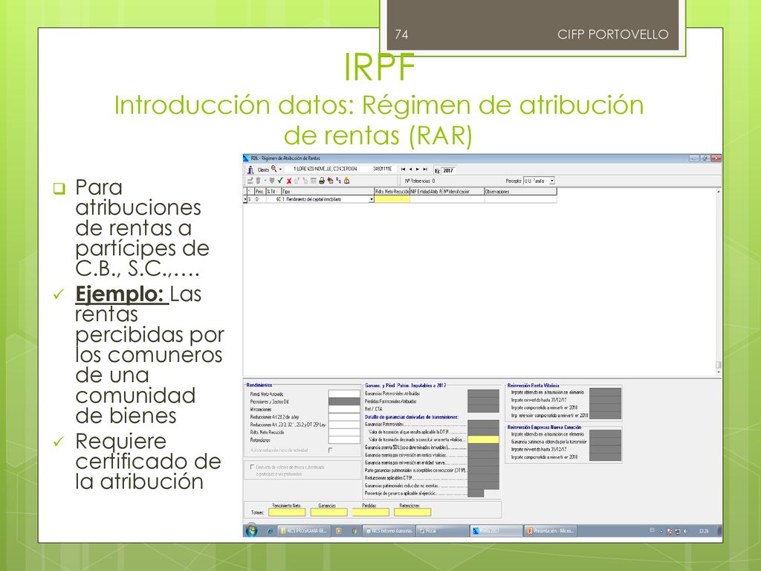Click the Observaciones column header
Image resolution: width=761 pixels, height=571 pixels.
coord(520,191)
